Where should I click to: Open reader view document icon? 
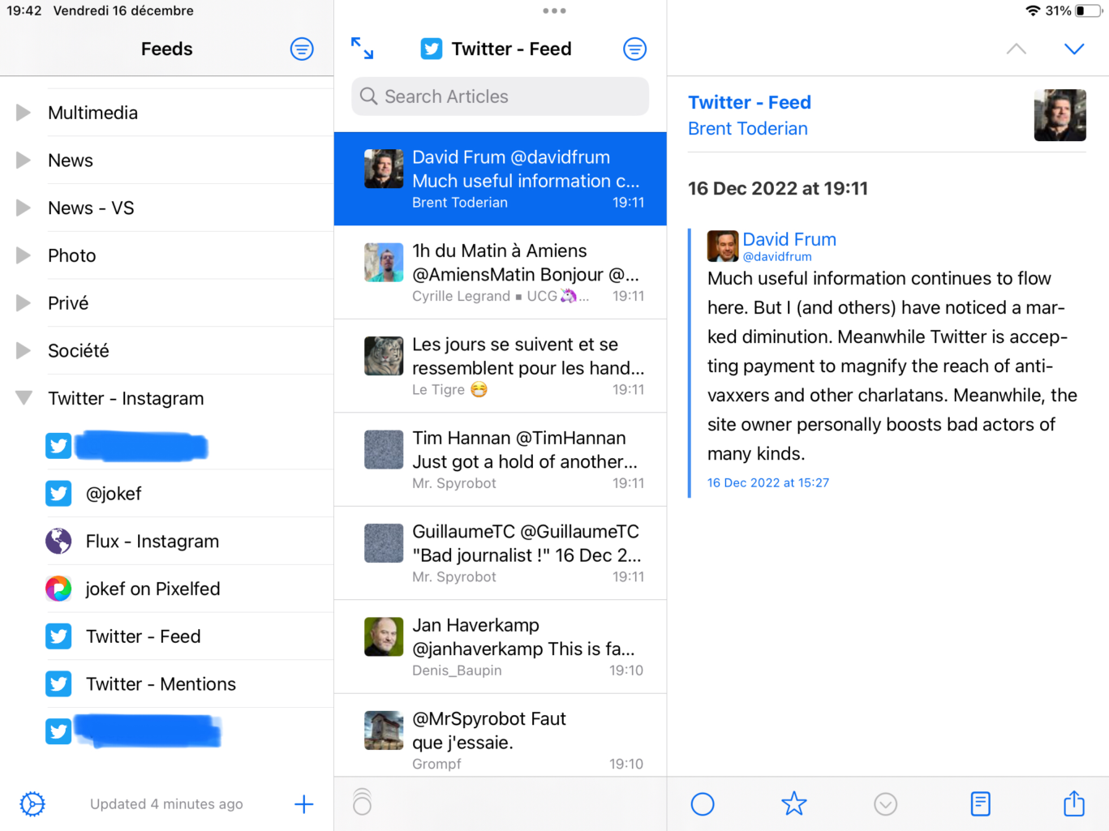[x=980, y=804]
